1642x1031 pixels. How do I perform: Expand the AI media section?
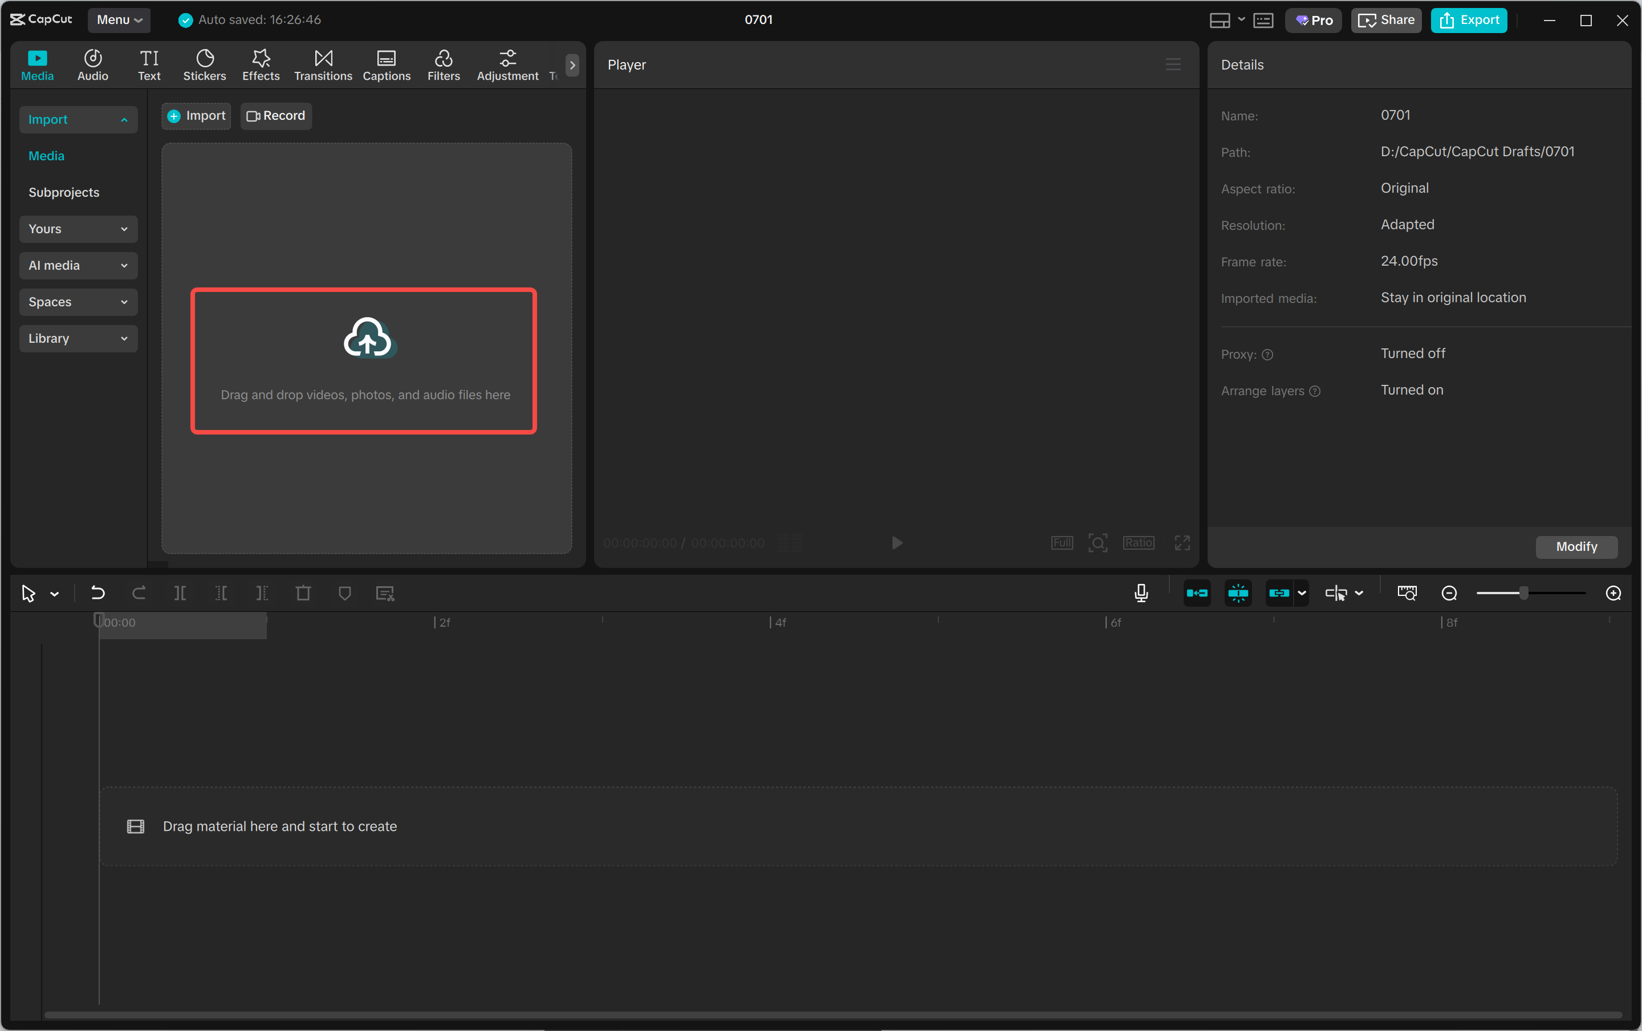click(x=78, y=265)
